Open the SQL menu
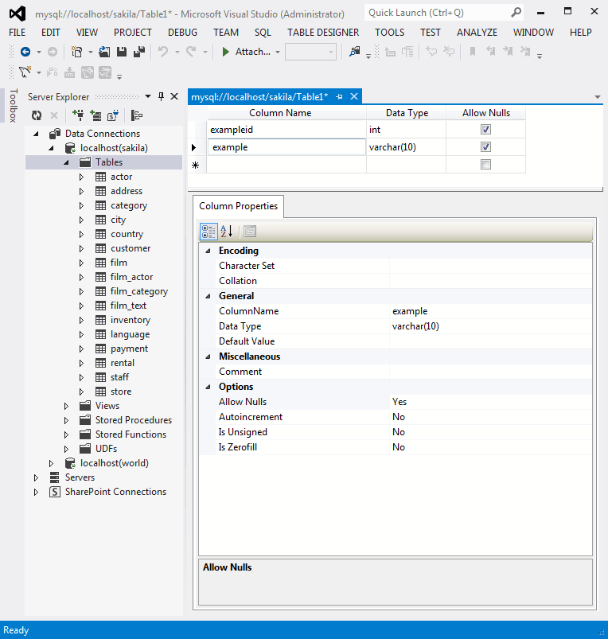Image resolution: width=608 pixels, height=639 pixels. point(263,32)
